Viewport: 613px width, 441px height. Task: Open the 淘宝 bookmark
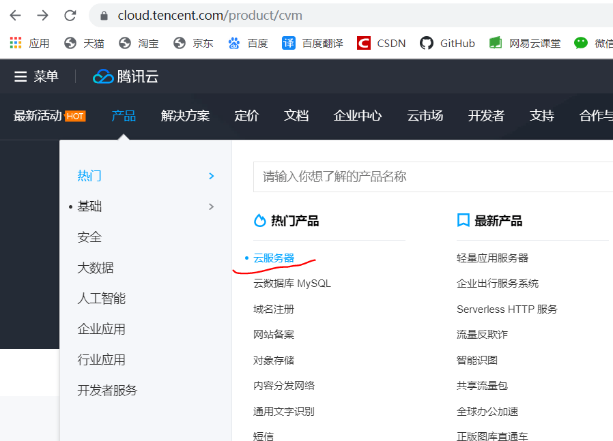coord(139,43)
